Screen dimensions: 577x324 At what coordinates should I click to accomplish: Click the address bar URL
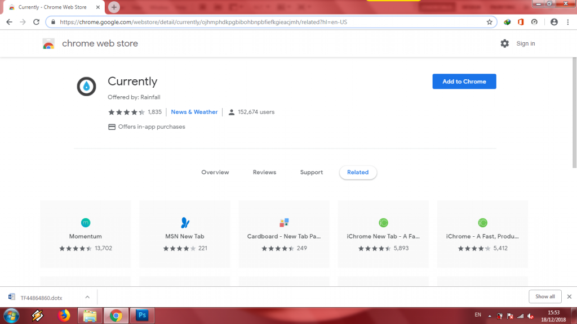203,22
